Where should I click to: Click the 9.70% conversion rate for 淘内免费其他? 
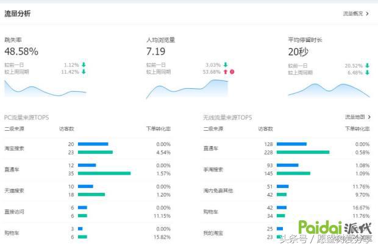(362, 195)
